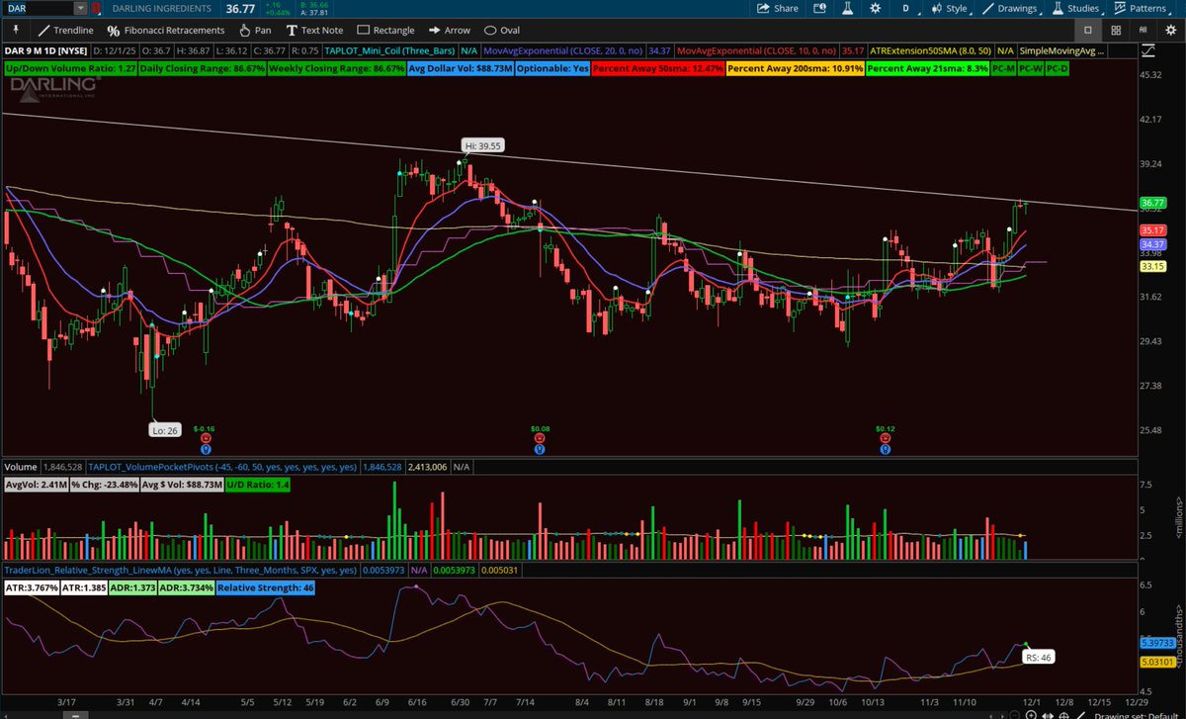The width and height of the screenshot is (1186, 719).
Task: Click the 5.39733 relative strength axis tag
Action: tap(1156, 642)
